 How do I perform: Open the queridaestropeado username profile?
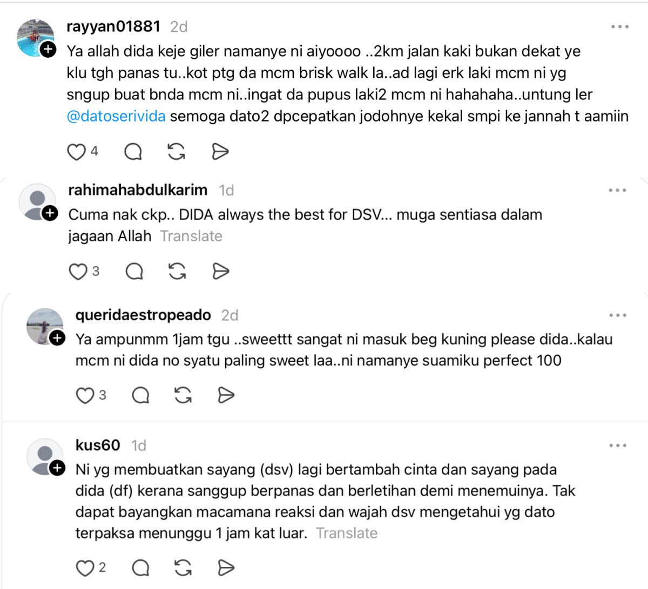pyautogui.click(x=143, y=315)
